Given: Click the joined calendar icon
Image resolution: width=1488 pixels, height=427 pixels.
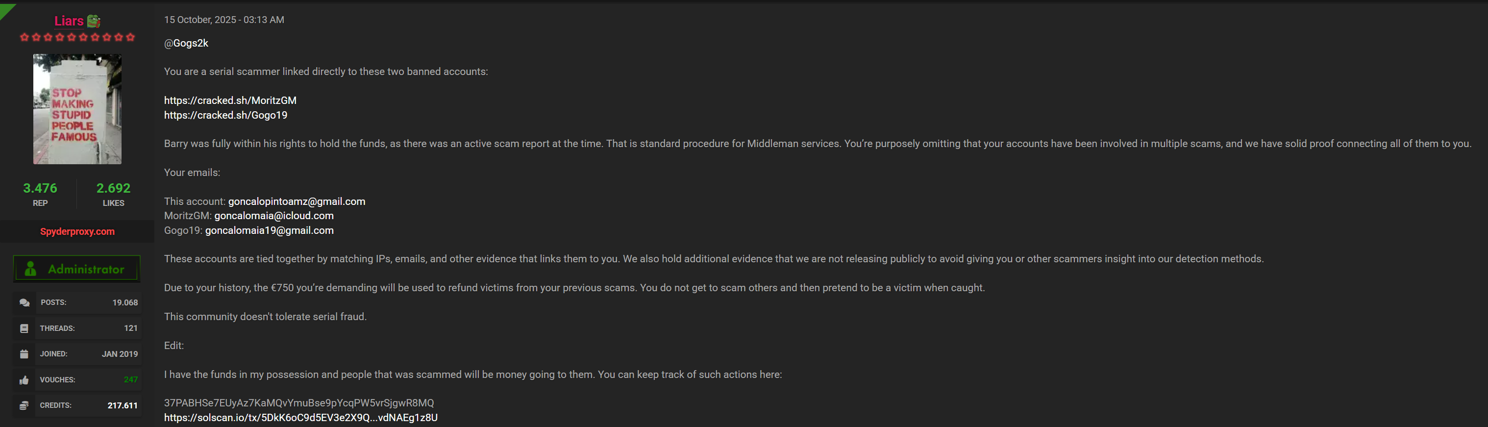Looking at the screenshot, I should point(25,354).
